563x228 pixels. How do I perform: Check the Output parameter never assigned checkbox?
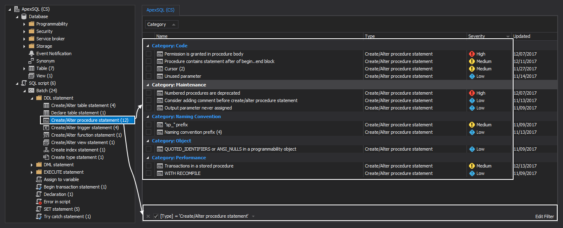click(148, 108)
